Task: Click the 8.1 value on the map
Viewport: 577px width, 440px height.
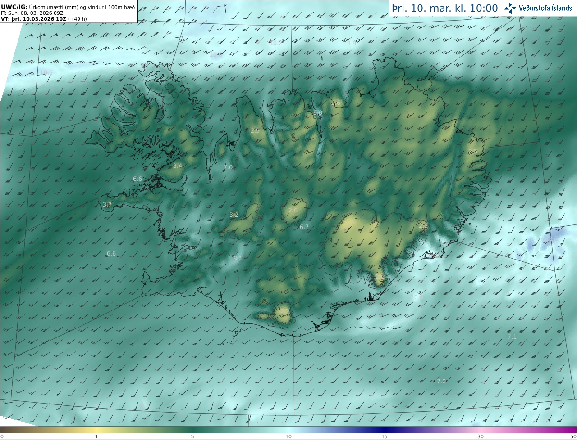Action: [x=238, y=258]
